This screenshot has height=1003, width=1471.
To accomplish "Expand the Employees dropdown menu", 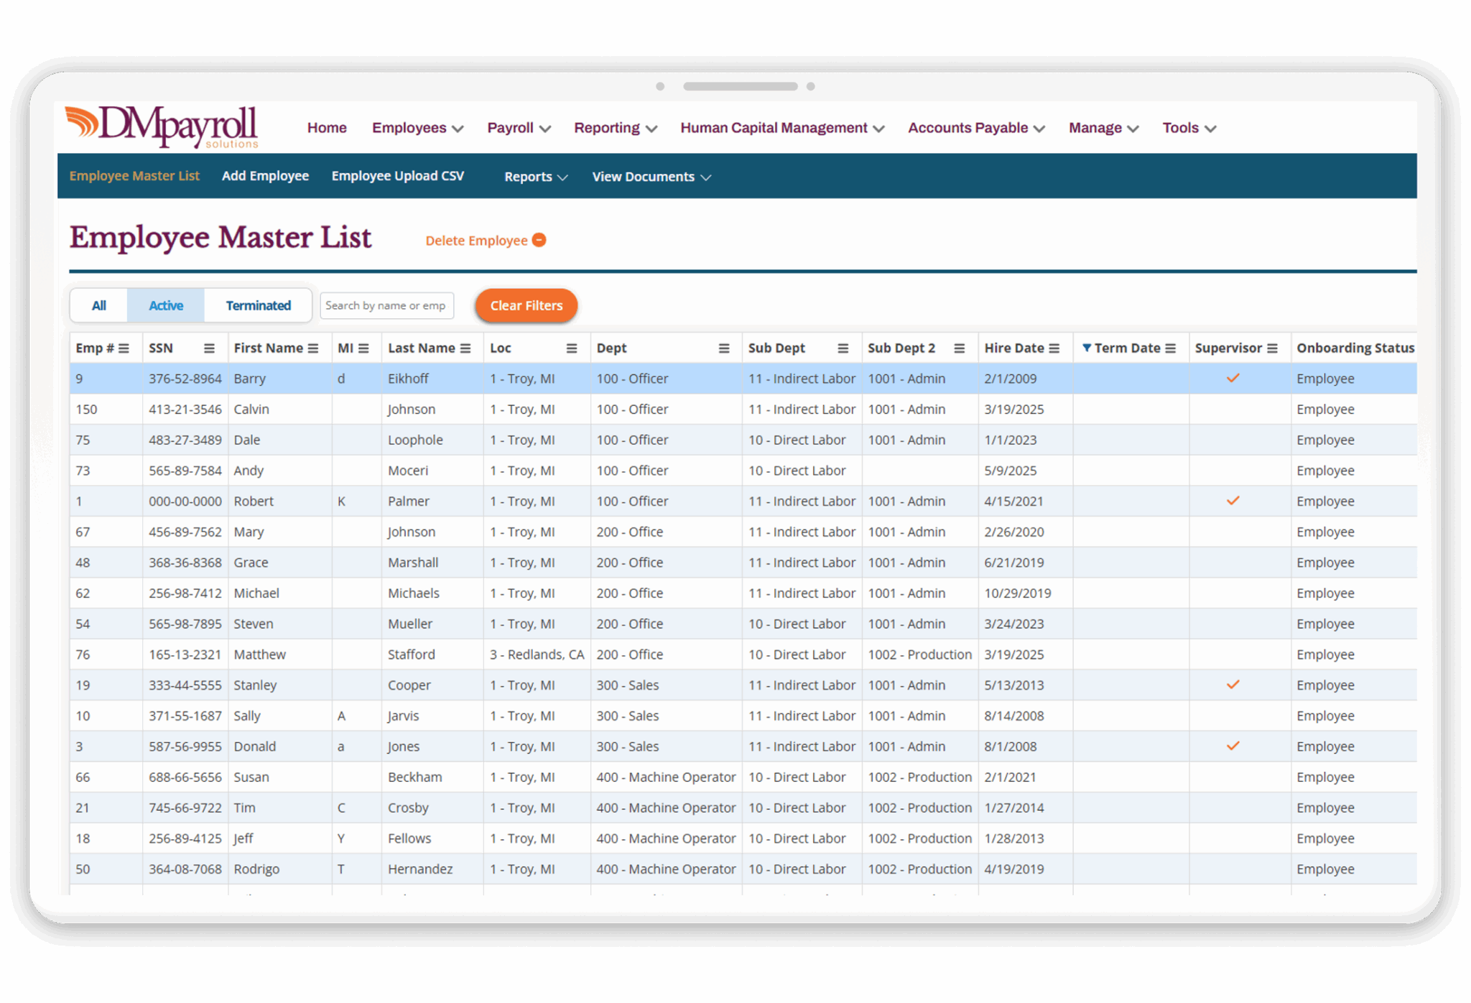I will [417, 127].
